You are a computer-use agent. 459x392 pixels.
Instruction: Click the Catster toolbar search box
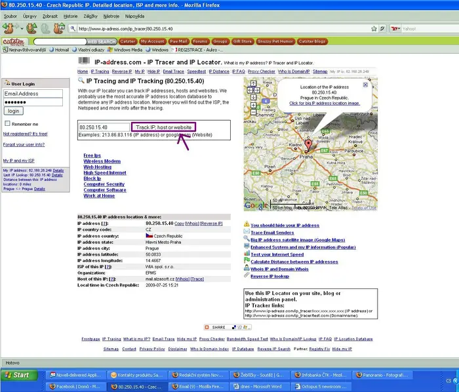coord(60,41)
